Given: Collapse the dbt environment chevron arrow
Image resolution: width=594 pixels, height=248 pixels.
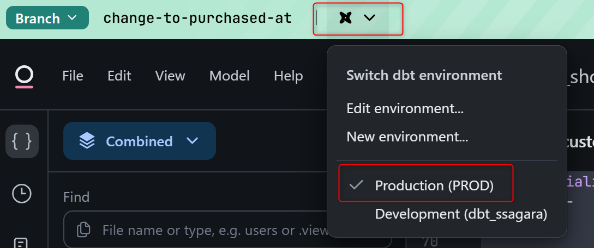Looking at the screenshot, I should point(369,18).
